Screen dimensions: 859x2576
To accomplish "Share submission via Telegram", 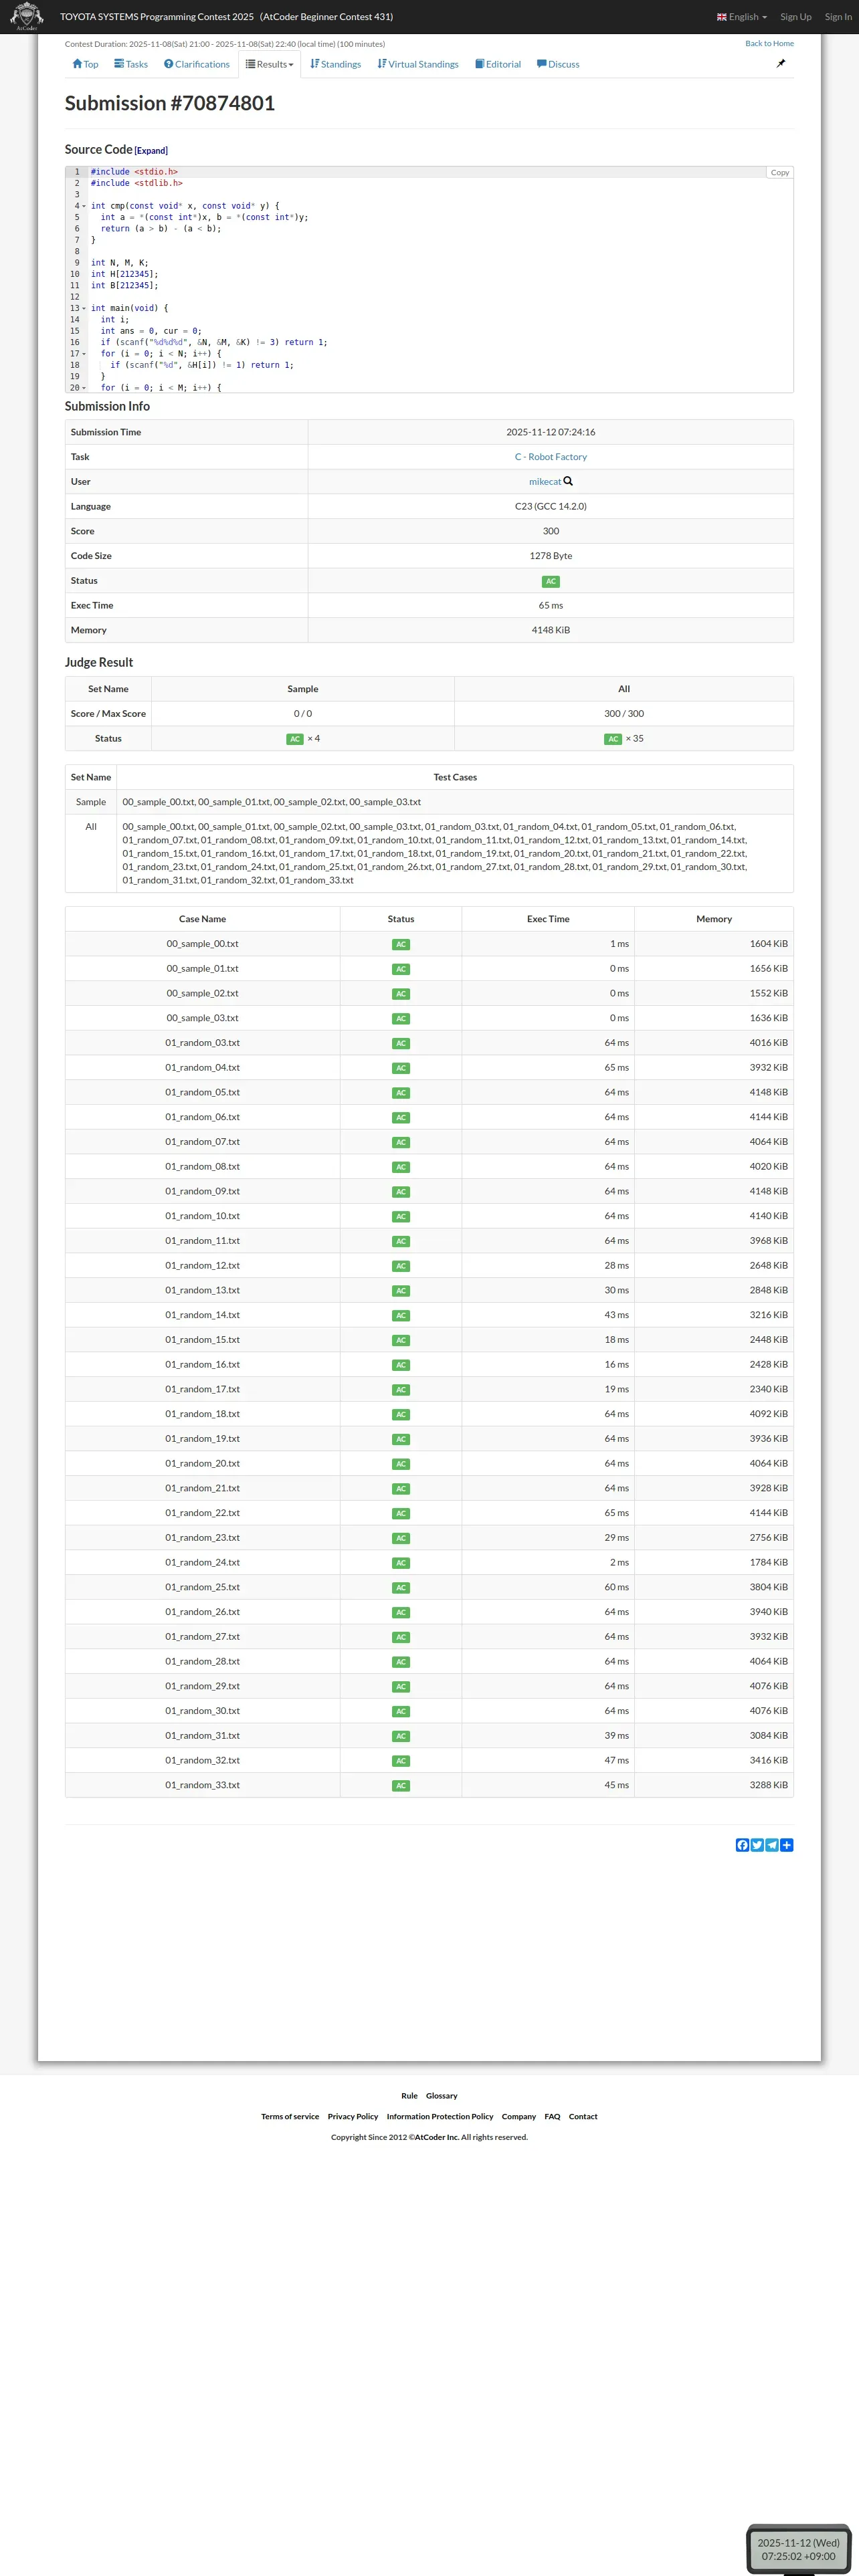I will point(772,1845).
